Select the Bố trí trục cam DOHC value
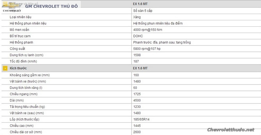This screenshot has width=261, height=135. coord(138,36)
